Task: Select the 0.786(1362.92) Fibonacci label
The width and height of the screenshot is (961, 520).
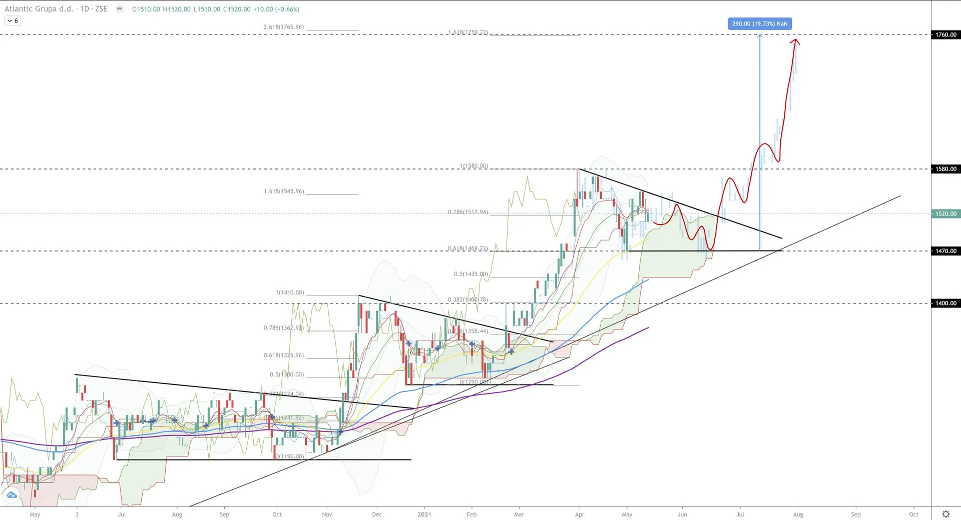Action: [x=284, y=328]
